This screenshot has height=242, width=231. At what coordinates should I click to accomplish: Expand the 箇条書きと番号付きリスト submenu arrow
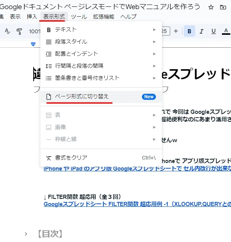154,78
